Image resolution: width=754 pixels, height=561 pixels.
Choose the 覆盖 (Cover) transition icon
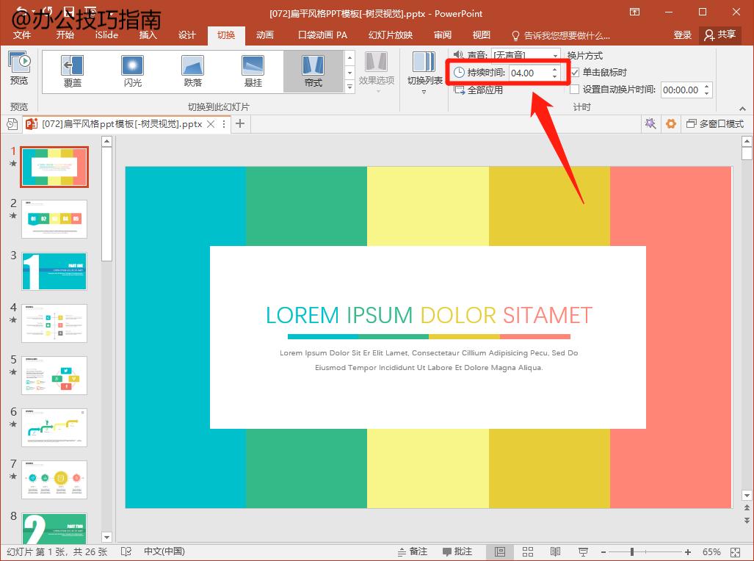pos(72,70)
